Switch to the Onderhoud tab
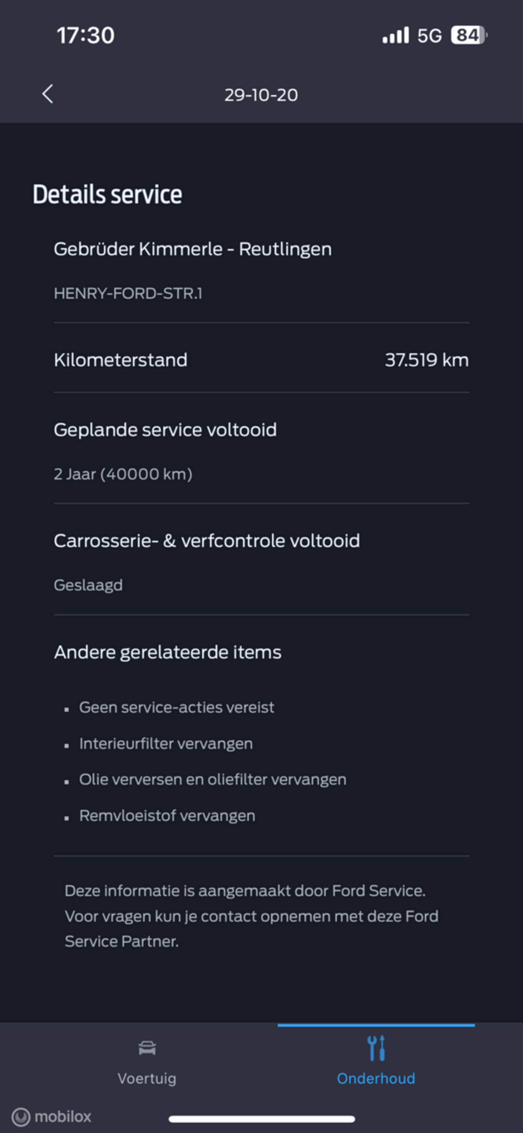Image resolution: width=523 pixels, height=1133 pixels. [376, 1062]
